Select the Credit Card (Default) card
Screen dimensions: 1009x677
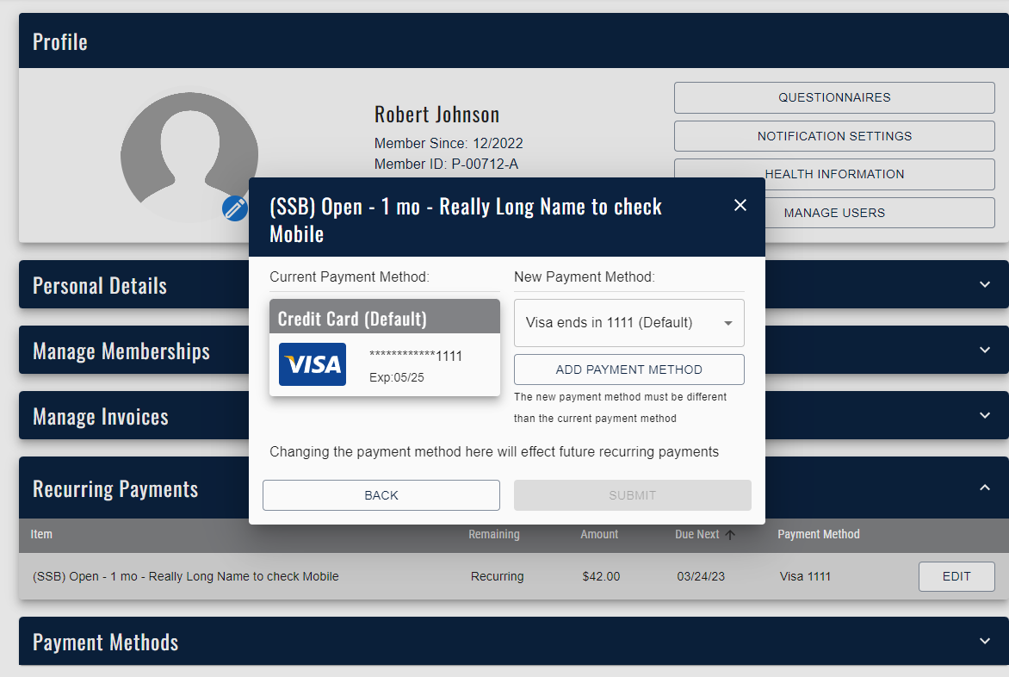[x=384, y=348]
